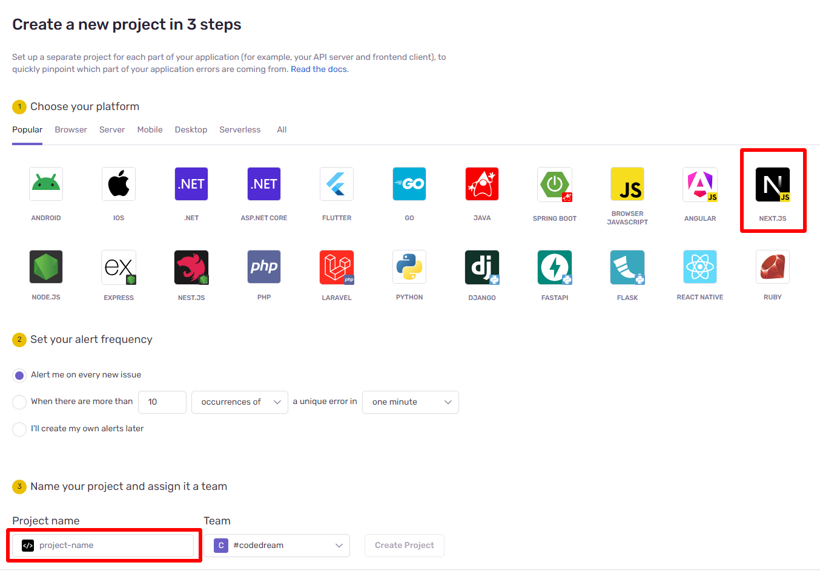Switch to the Server tab

(112, 129)
